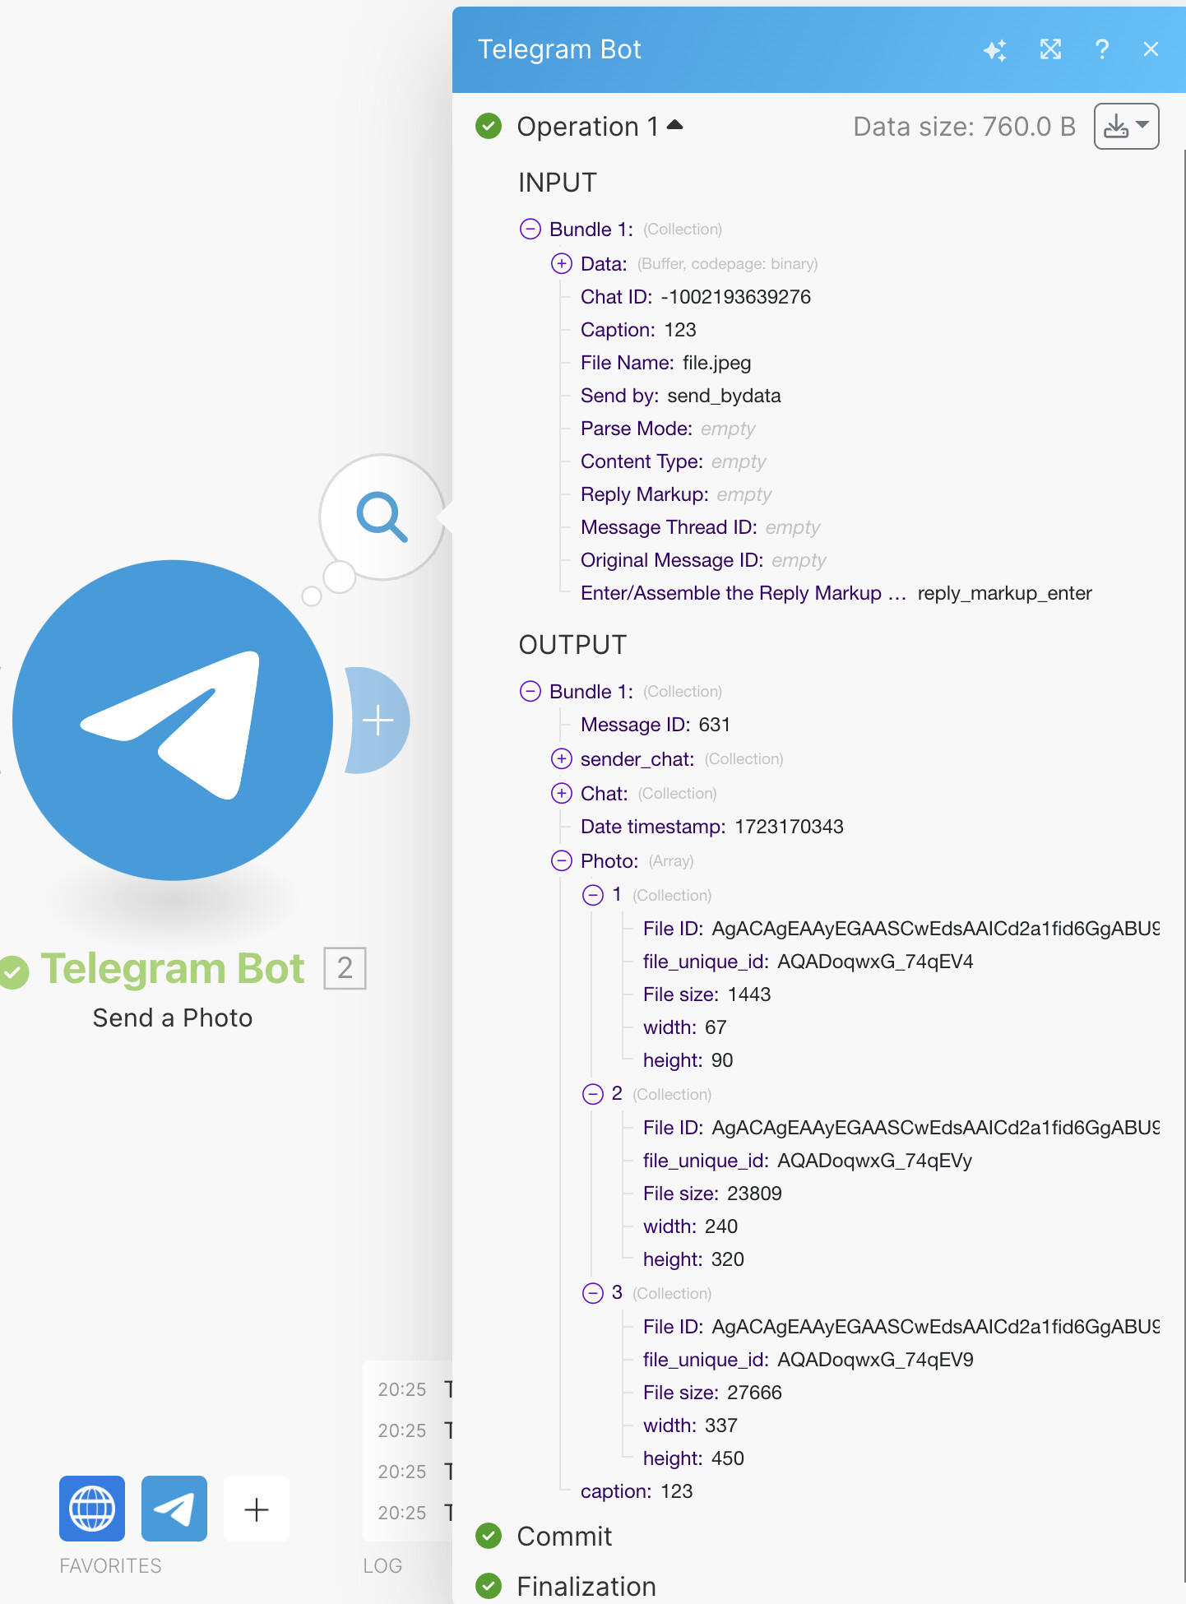Collapse OUTPUT Bundle 1 collection
The height and width of the screenshot is (1604, 1186).
pyautogui.click(x=530, y=691)
